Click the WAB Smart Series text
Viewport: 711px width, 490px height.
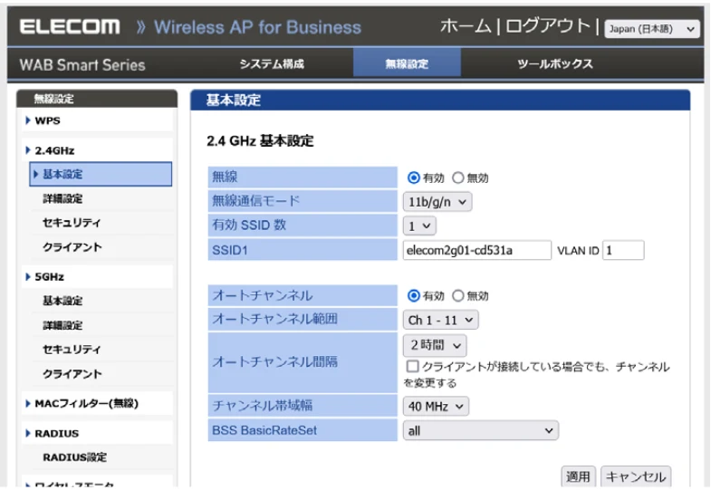(x=82, y=65)
